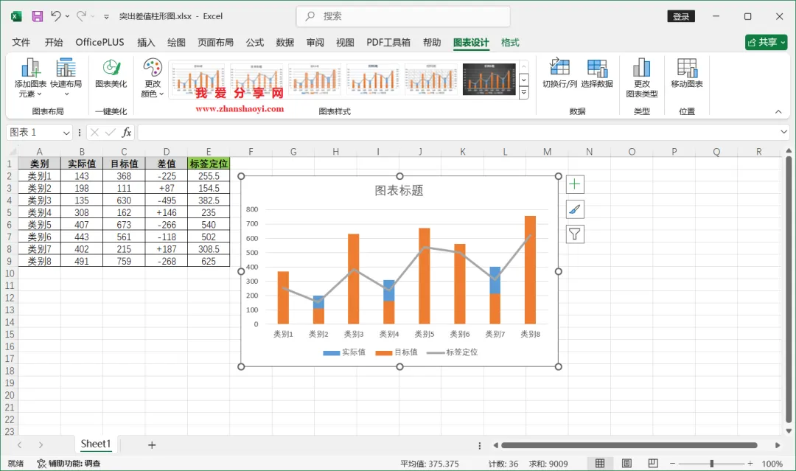The height and width of the screenshot is (471, 796).
Task: Go to next sheet with right arrow
Action: [41, 445]
